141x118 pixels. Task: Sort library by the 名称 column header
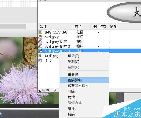click(x=55, y=27)
